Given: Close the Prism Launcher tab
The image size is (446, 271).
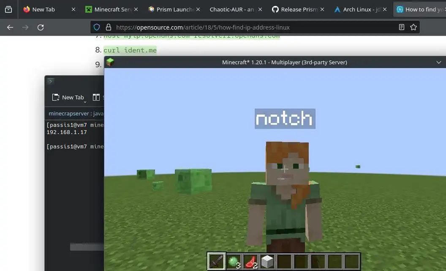Looking at the screenshot, I should click(198, 9).
